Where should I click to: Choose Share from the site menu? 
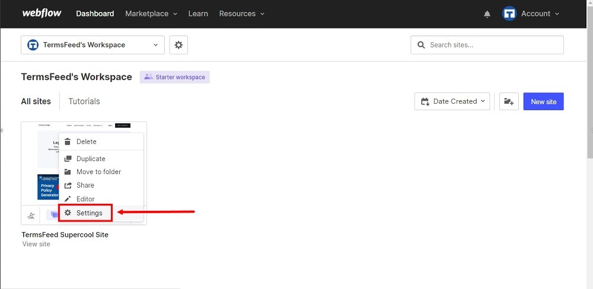(101, 185)
